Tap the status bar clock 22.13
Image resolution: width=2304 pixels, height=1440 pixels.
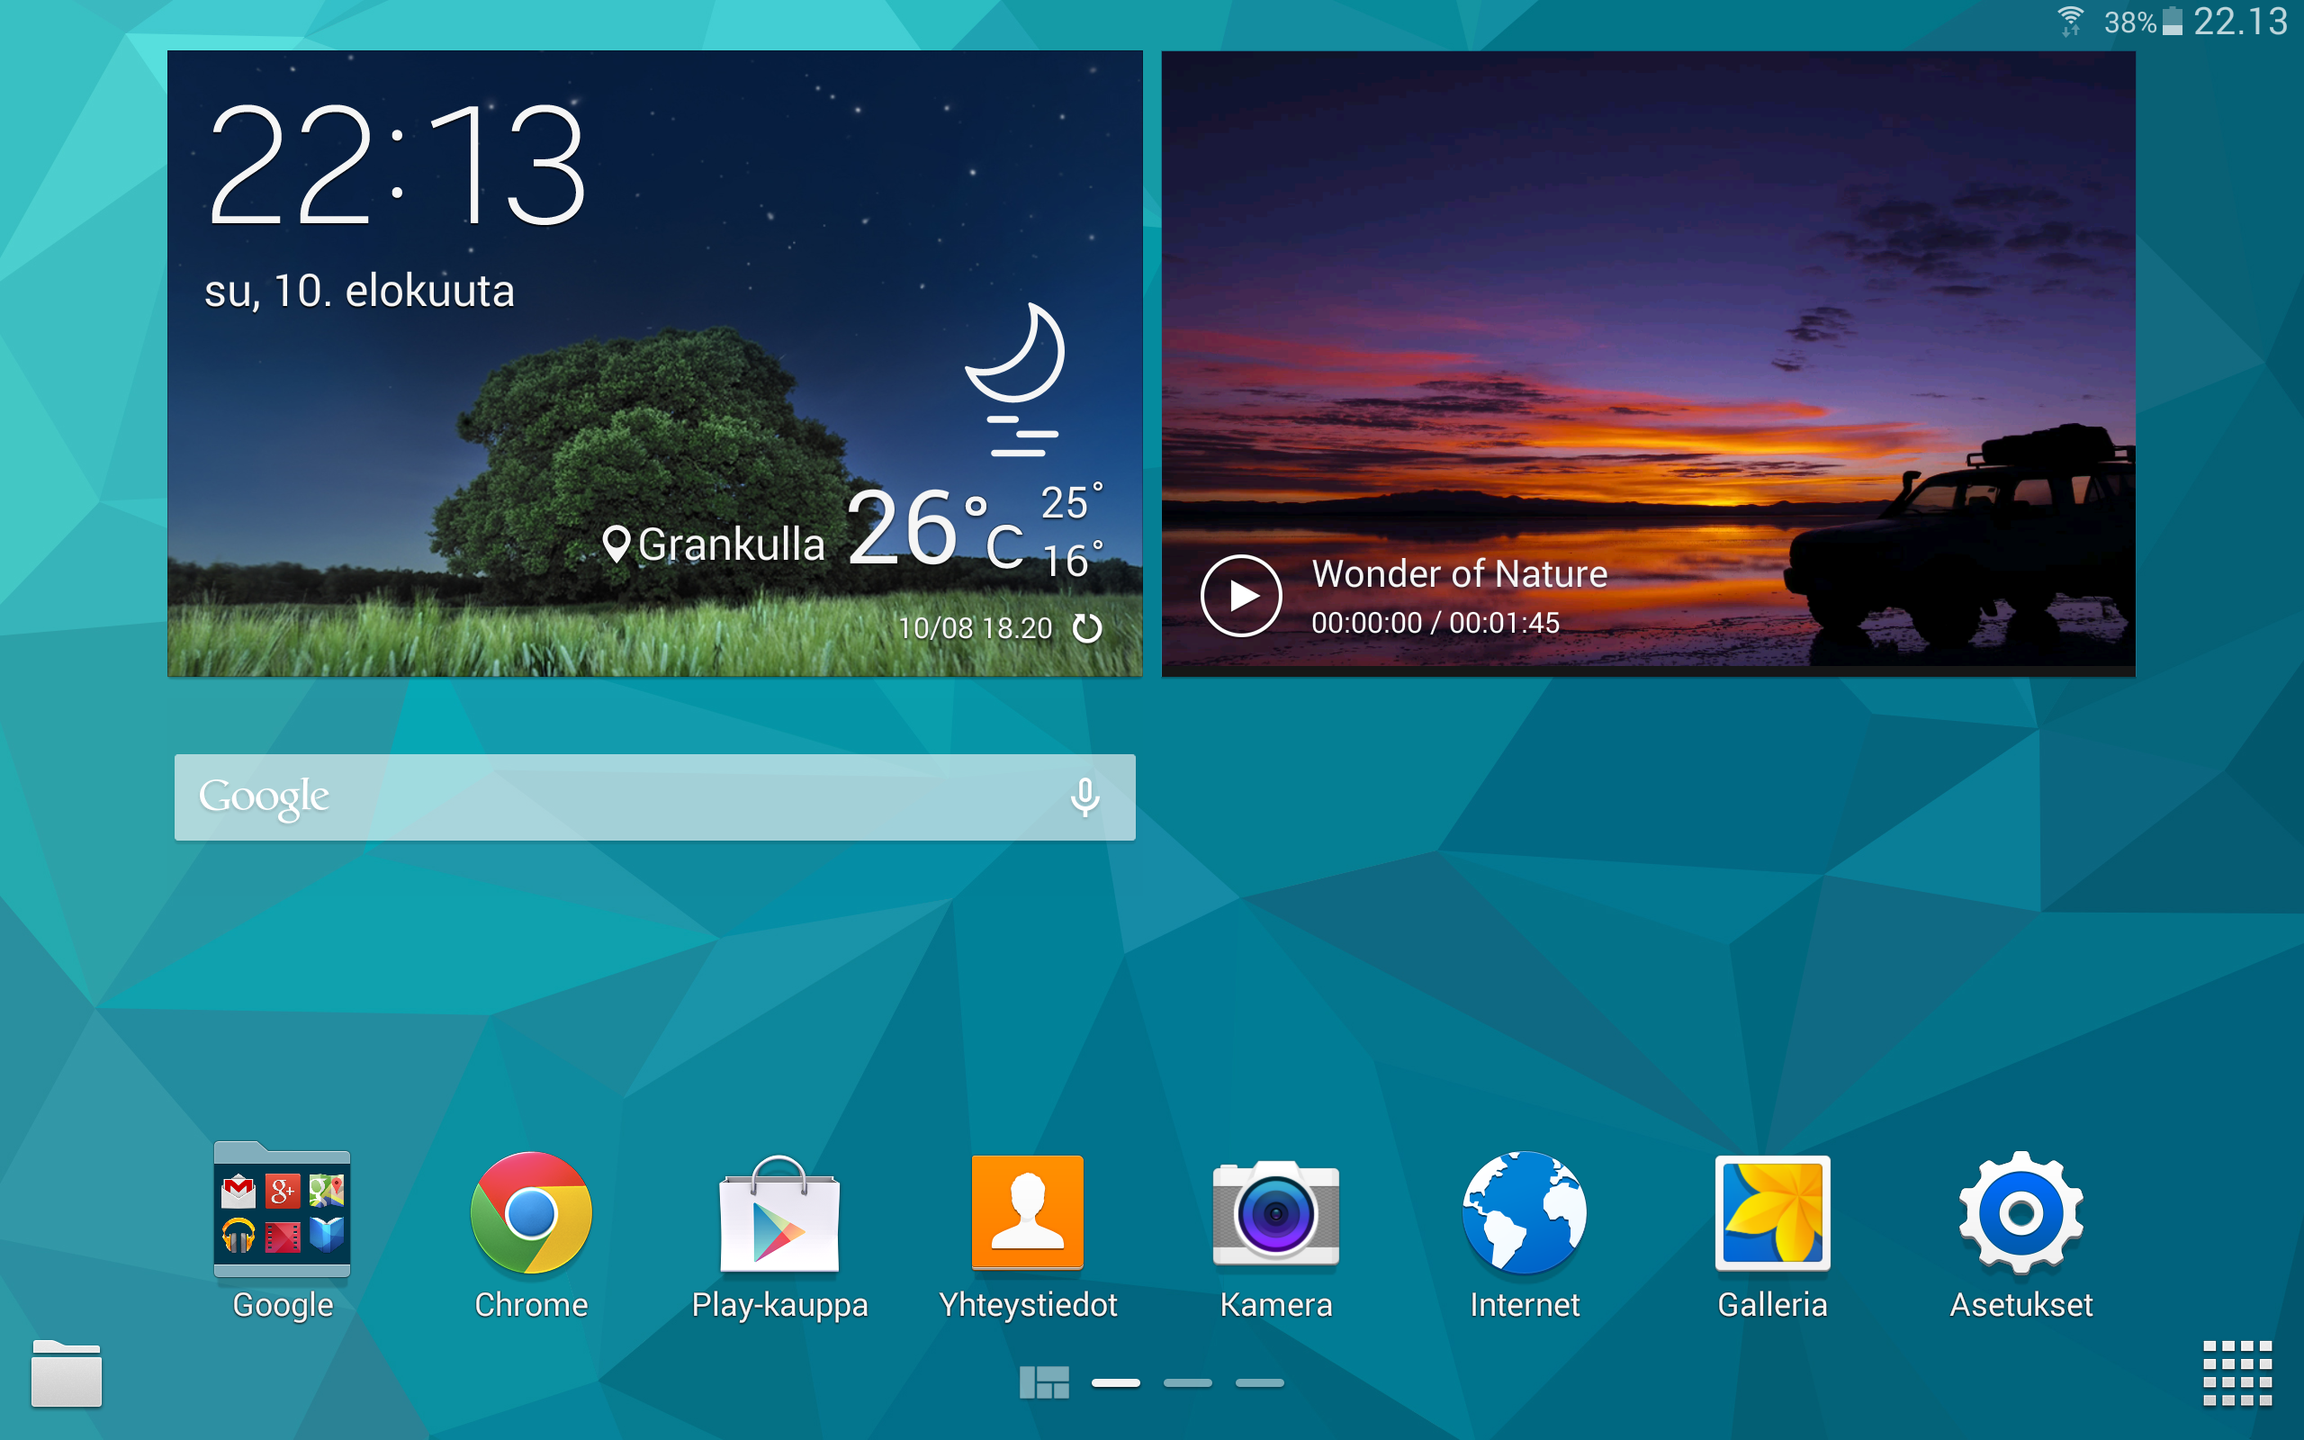coord(2240,21)
